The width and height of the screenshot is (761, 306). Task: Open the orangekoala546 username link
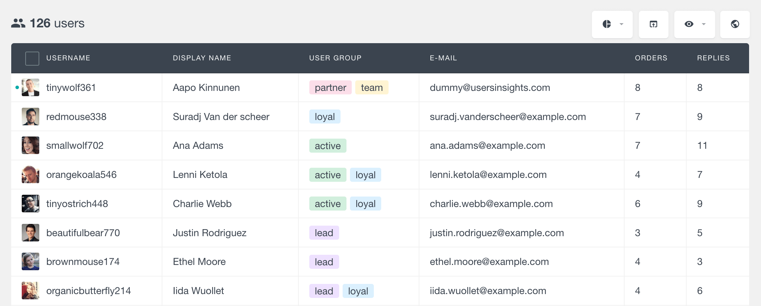click(81, 174)
